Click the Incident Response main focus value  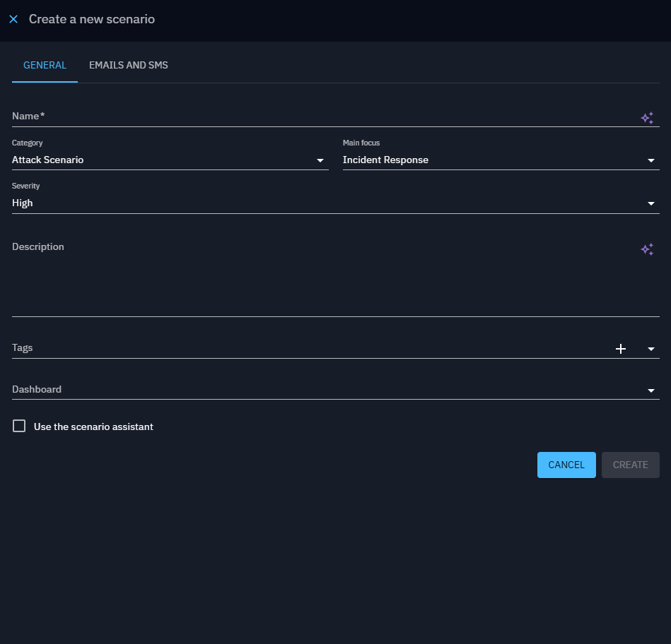[385, 160]
